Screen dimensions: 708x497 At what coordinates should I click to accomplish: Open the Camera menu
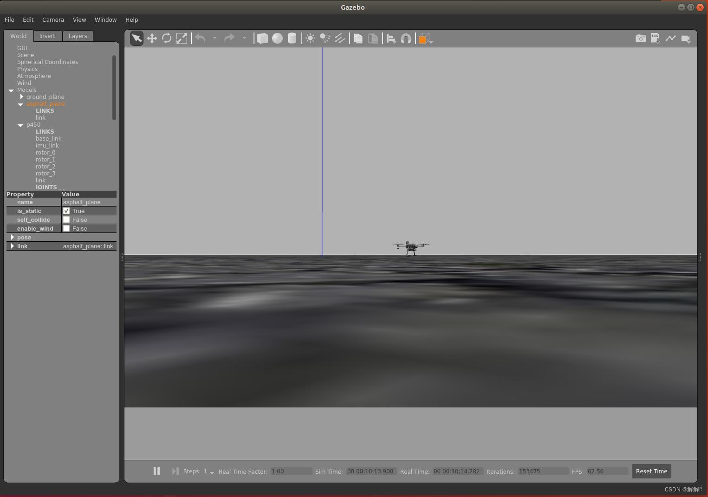(53, 20)
